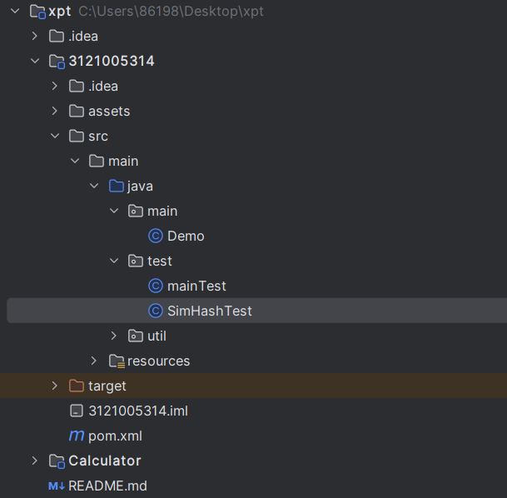Click the assets folder icon

click(77, 111)
